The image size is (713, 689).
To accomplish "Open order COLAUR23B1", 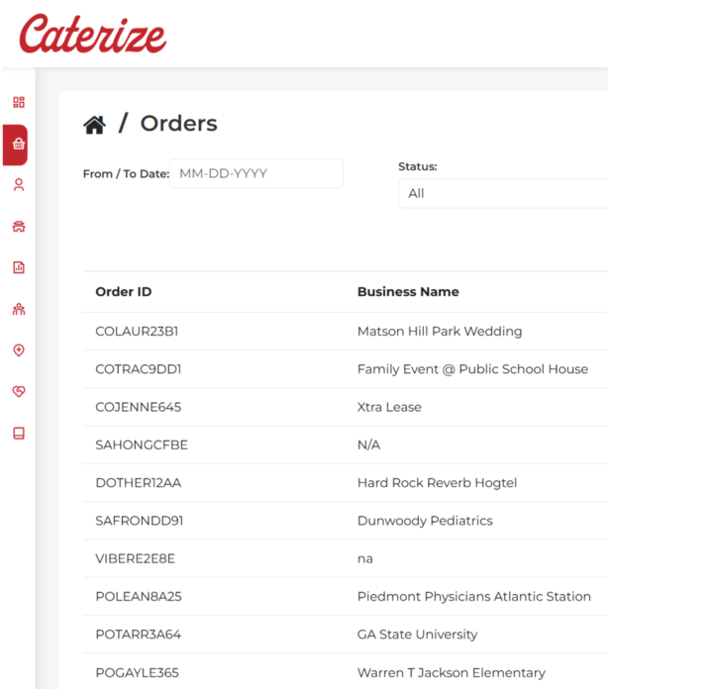I will pos(137,332).
